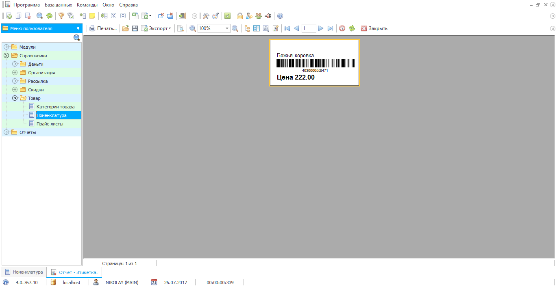Image resolution: width=557 pixels, height=287 pixels.
Task: Click the edit page with pencil icon
Action: coord(275,28)
